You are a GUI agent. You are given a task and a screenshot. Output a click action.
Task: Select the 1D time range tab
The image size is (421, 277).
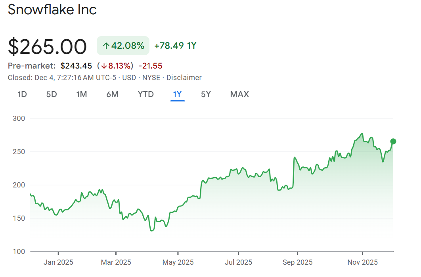[x=22, y=94]
